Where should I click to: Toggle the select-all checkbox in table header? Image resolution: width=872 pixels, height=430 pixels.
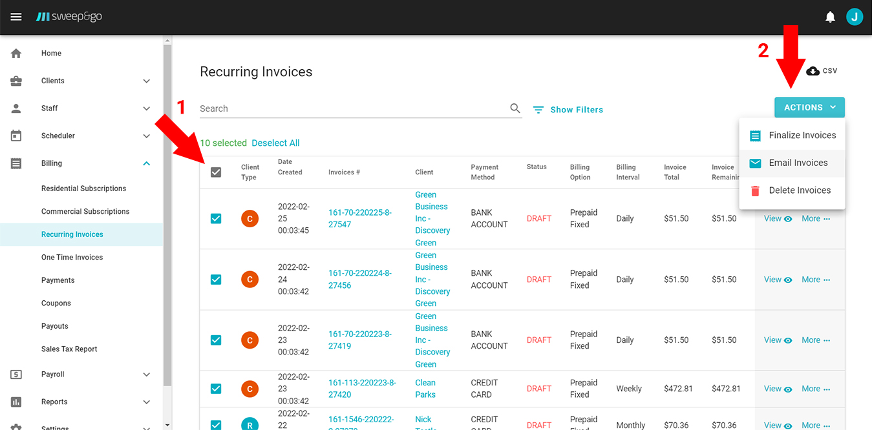click(x=216, y=172)
